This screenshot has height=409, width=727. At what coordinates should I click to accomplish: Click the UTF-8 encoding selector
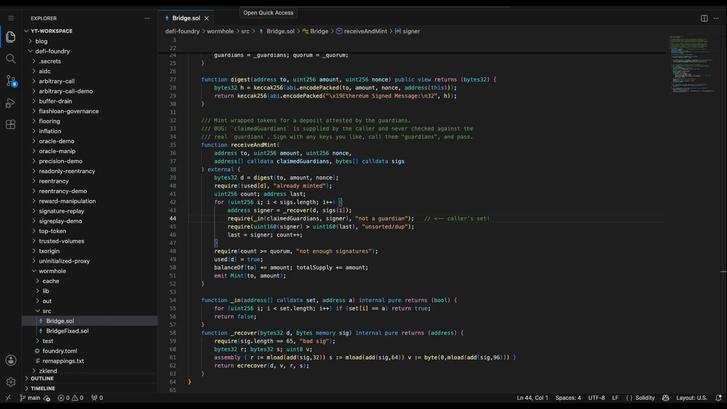point(596,398)
